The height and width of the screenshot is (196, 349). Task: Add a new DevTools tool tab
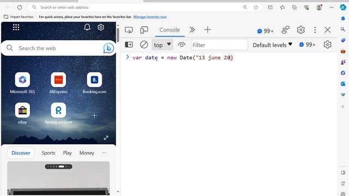click(207, 30)
